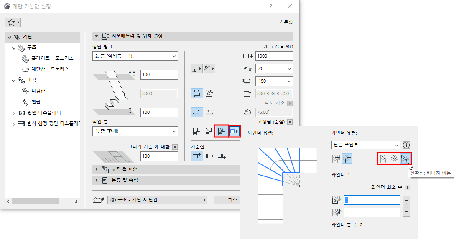454x239 pixels.
Task: Select 플라이트 - 모노리스 in the tree
Action: click(52, 58)
